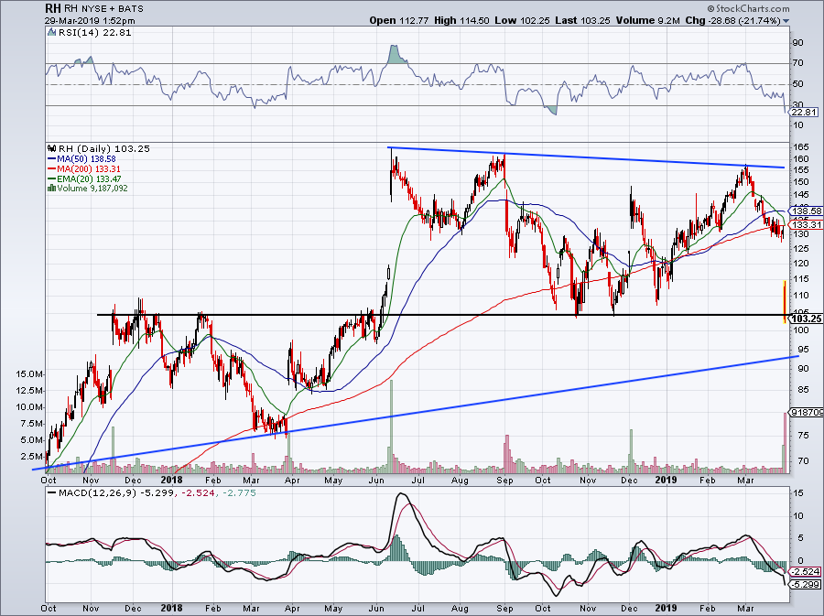Click the date '29-Mar-2019 1:52pm'
Screen dimensions: 824x616
90,21
